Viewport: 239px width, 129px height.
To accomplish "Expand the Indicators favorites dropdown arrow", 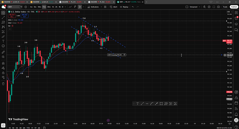I will [x=101, y=7].
